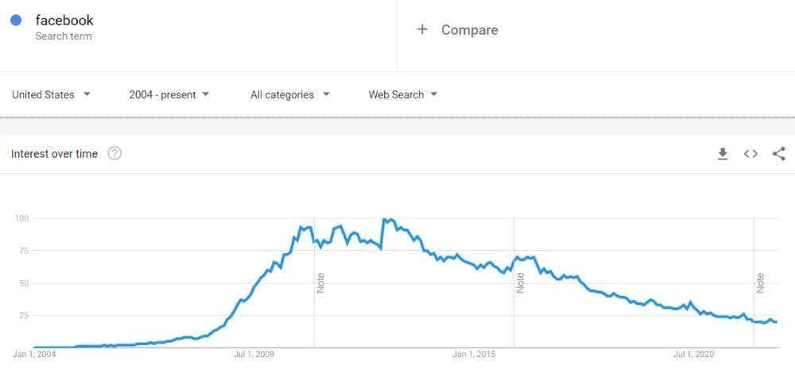This screenshot has width=795, height=373.
Task: Click the Interest over time heading
Action: [54, 154]
